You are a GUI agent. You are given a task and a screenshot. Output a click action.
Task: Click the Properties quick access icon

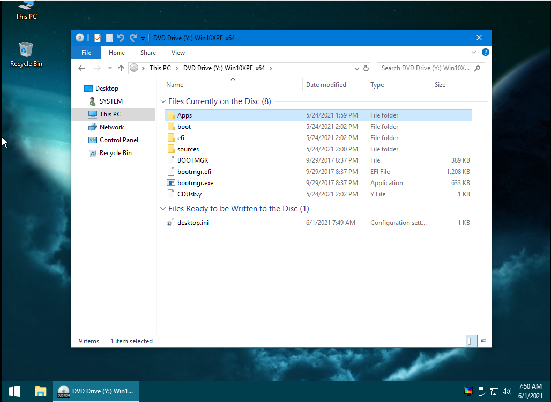(98, 38)
